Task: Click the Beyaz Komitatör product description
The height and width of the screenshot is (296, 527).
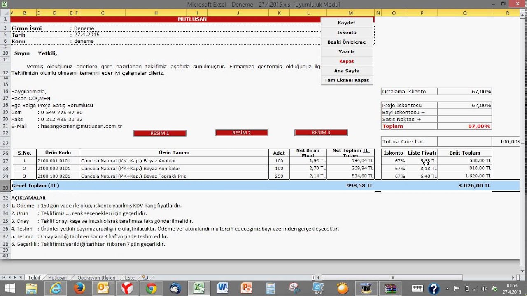Action: [174, 169]
